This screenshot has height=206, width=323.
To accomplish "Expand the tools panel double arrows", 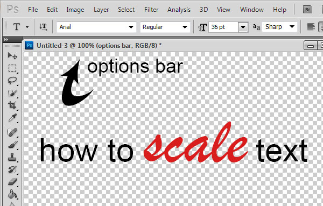I will click(6, 39).
